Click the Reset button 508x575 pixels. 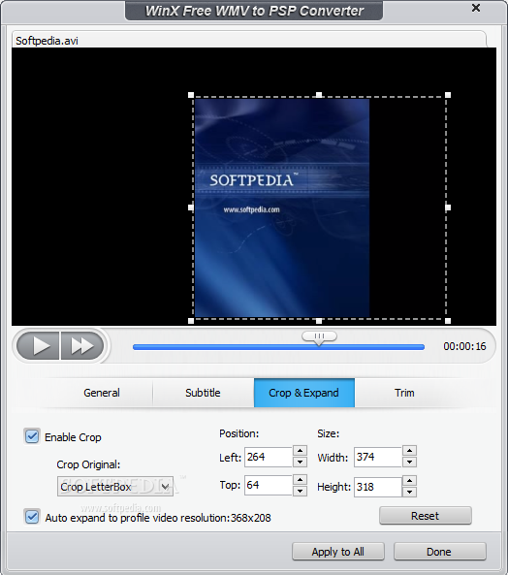pyautogui.click(x=426, y=516)
